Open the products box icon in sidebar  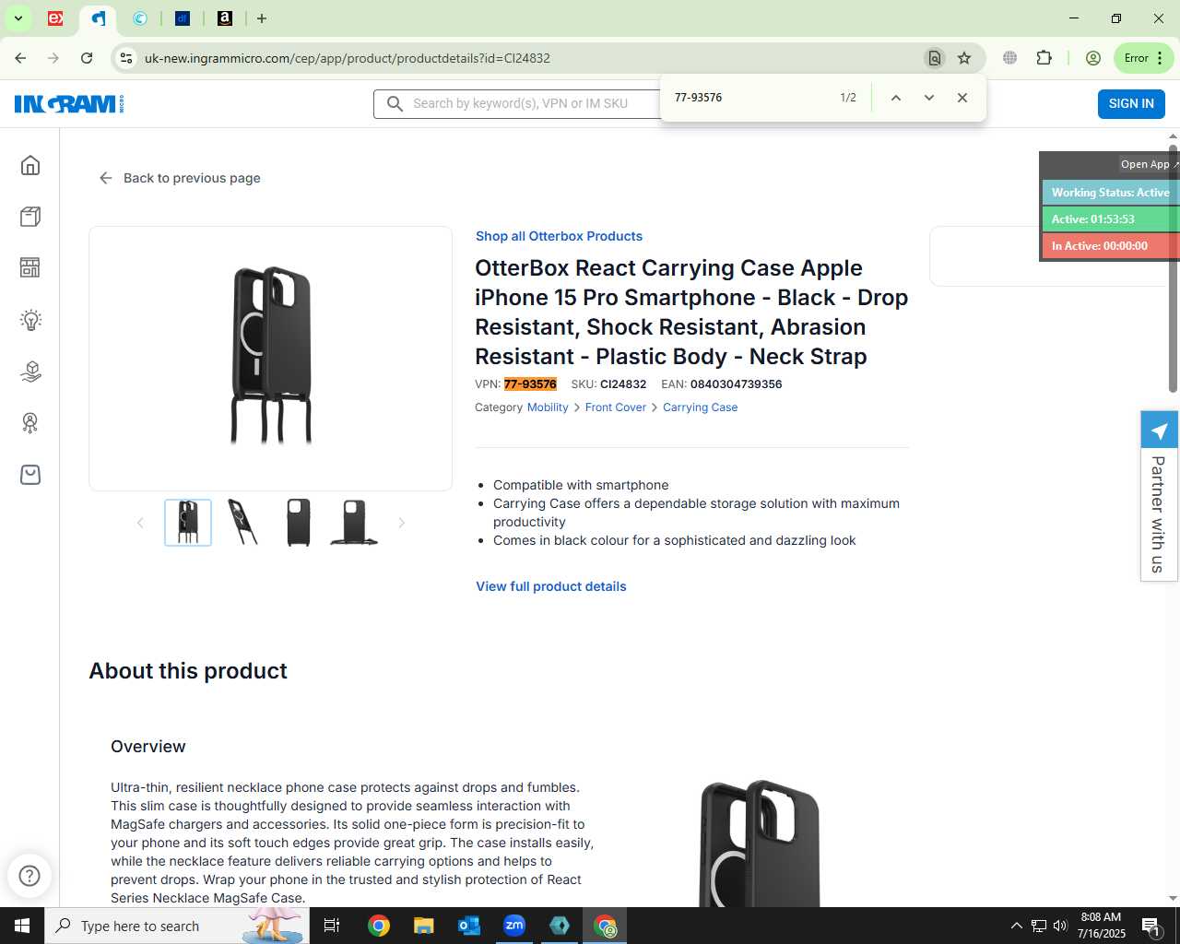coord(30,217)
